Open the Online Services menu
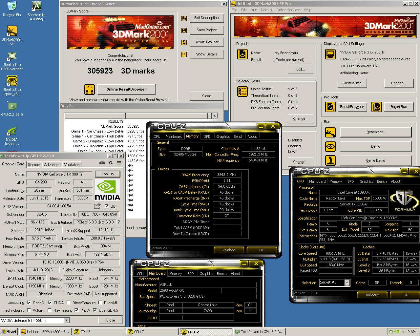 coord(288,10)
